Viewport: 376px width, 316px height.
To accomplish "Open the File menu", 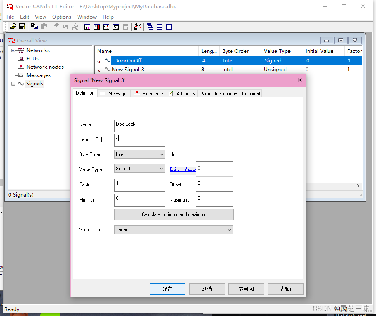I will coord(10,17).
